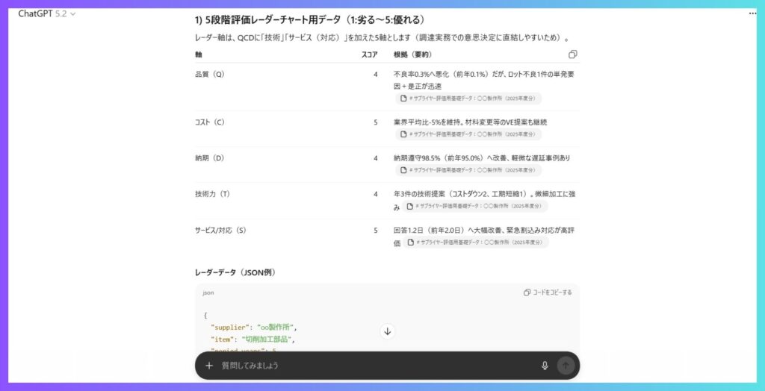Start voice input with the microphone icon

pos(545,366)
